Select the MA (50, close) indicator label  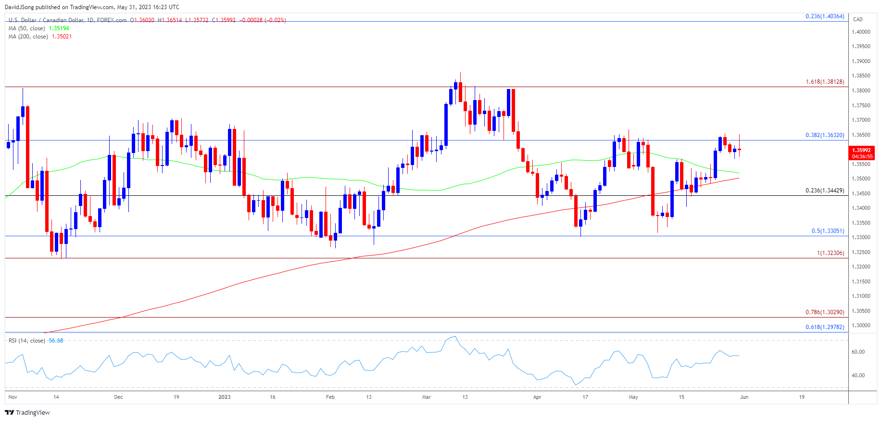27,28
